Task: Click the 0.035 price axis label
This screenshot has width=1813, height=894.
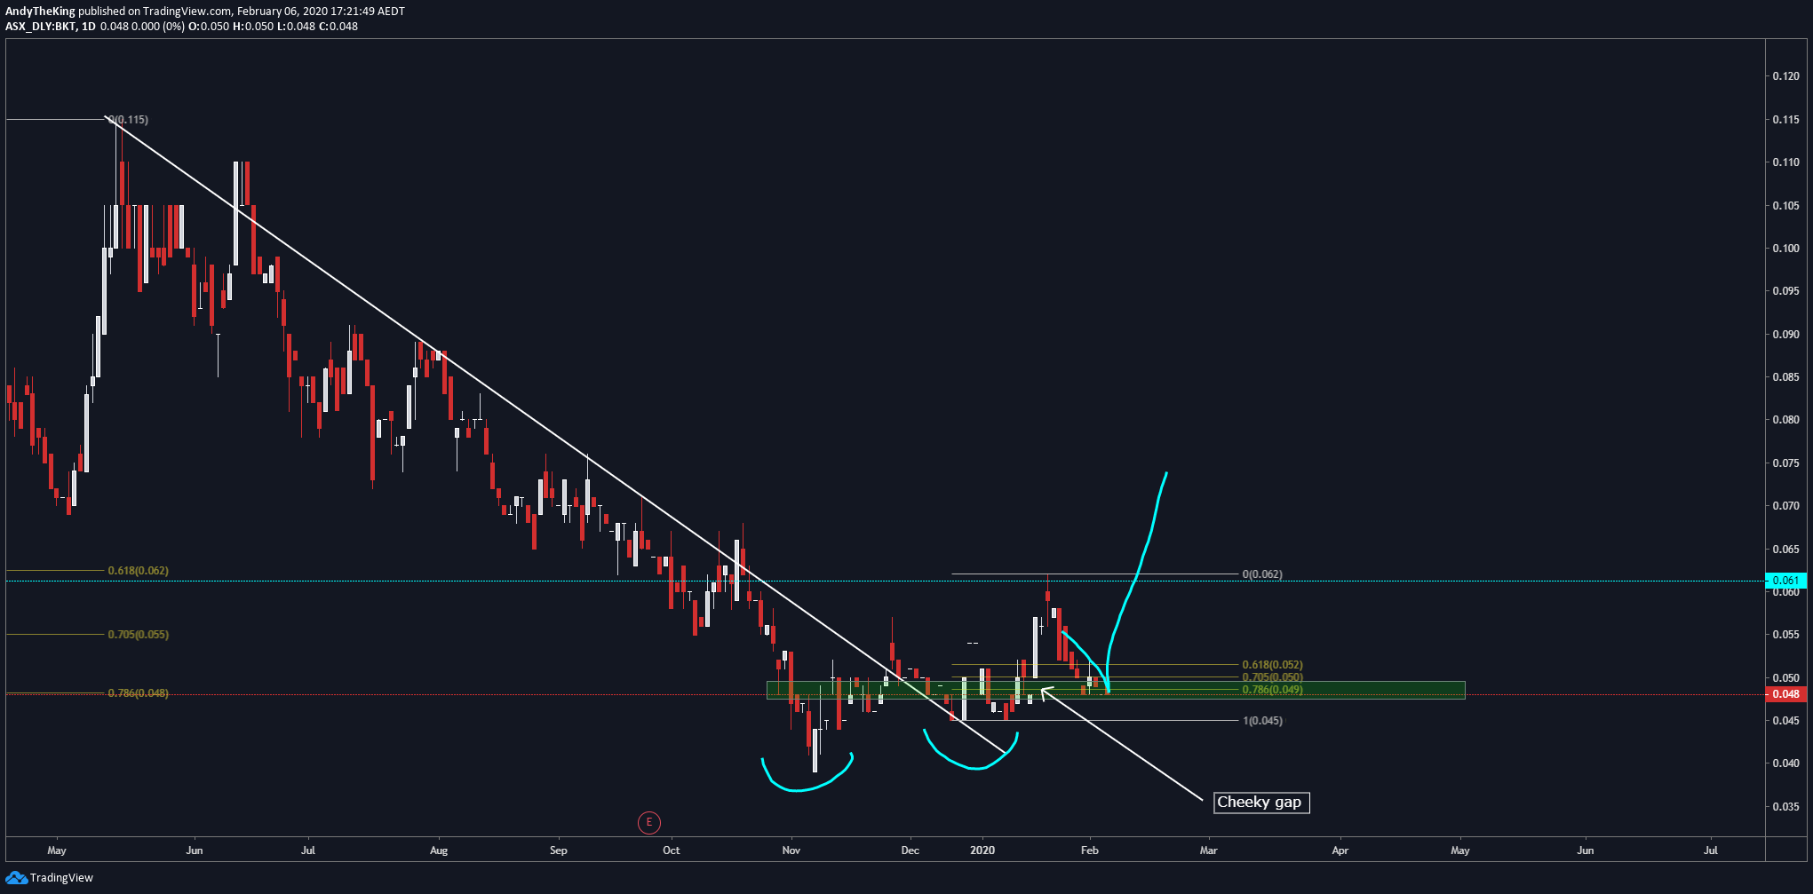Action: pos(1785,807)
